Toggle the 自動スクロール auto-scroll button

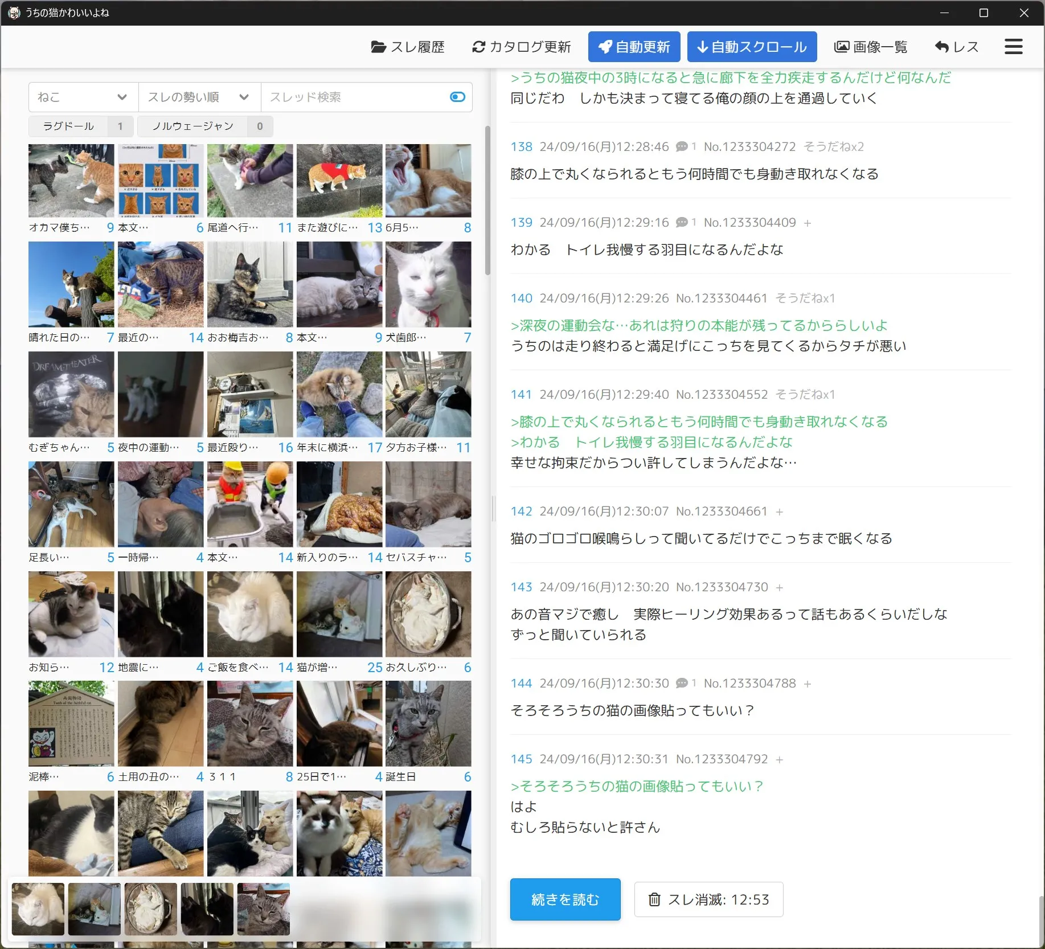752,47
